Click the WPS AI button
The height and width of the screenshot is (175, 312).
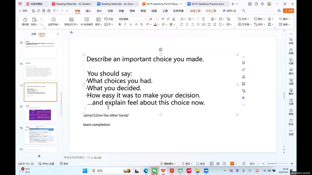pyautogui.click(x=229, y=11)
